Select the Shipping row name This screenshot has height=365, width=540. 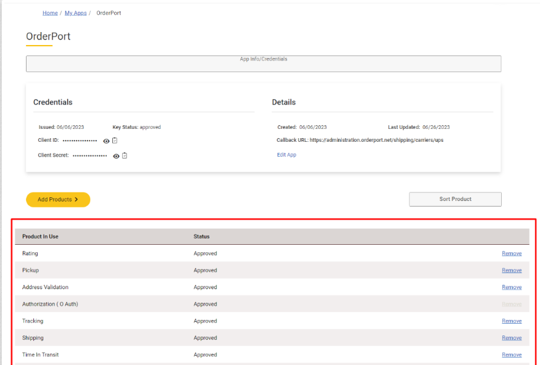[33, 338]
